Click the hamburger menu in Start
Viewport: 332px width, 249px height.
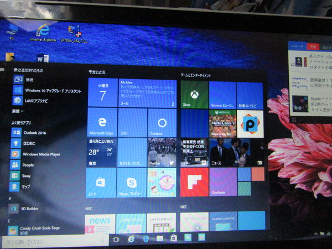click(2, 70)
